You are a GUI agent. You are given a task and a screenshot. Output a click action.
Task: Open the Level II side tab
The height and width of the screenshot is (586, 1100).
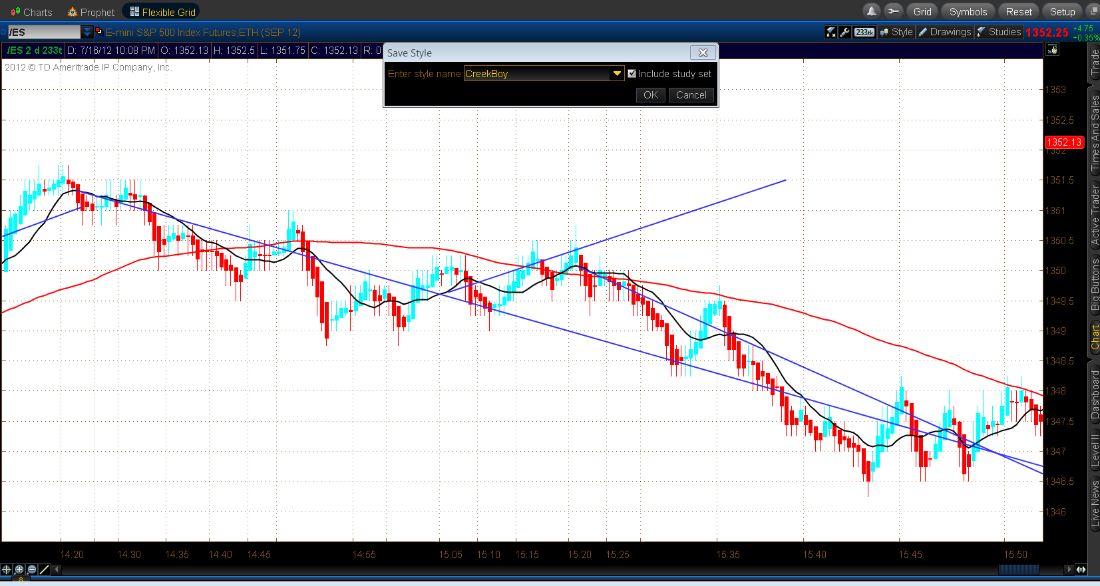coord(1095,450)
